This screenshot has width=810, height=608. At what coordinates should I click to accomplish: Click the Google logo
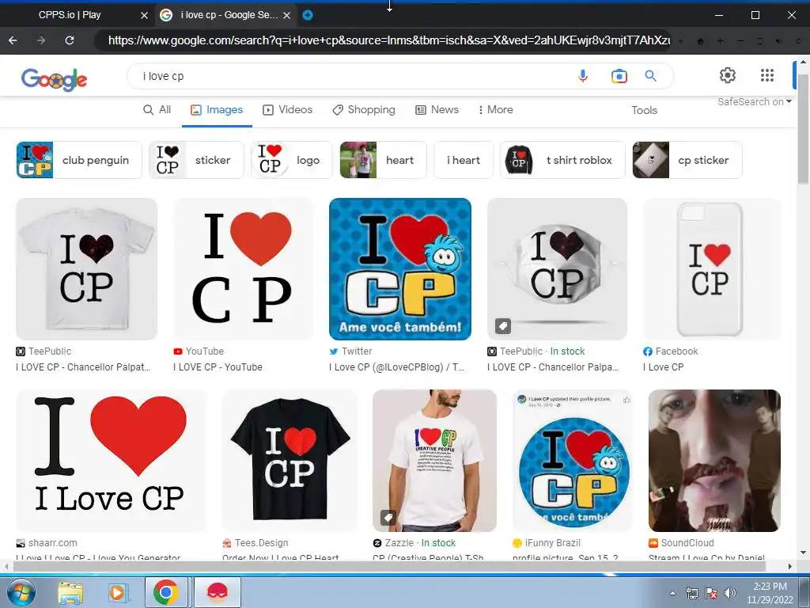point(54,79)
